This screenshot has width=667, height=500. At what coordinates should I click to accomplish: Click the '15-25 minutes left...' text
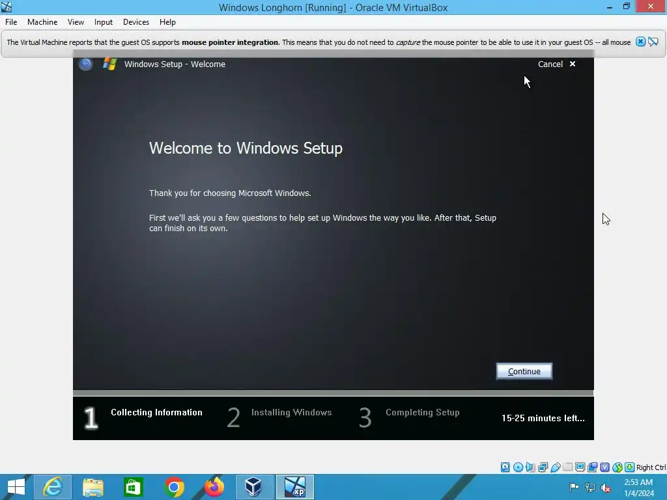click(x=543, y=419)
